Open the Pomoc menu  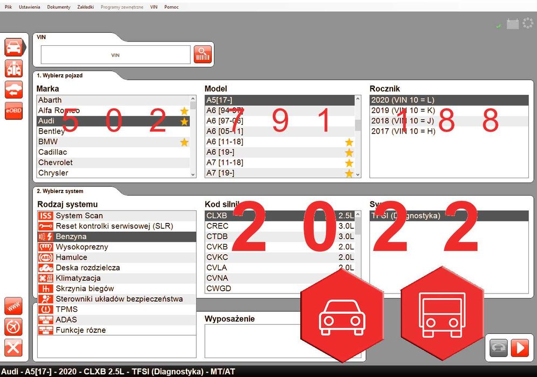point(171,7)
